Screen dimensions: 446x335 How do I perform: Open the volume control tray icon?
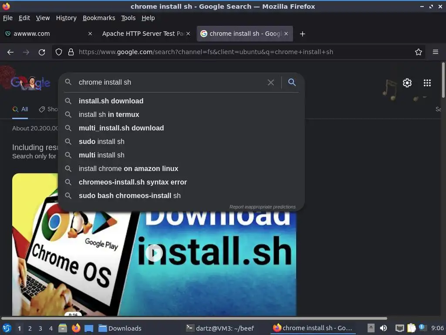[383, 328]
